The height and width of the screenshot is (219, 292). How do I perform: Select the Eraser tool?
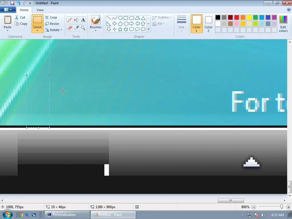[x=70, y=28]
